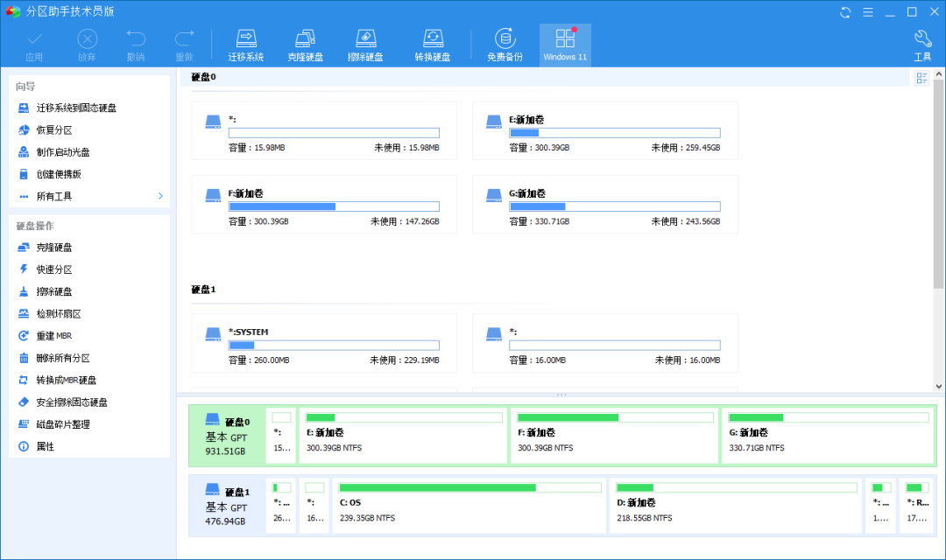The width and height of the screenshot is (946, 560).
Task: Select the *: R… recovery partition block on 硬盘1
Action: pos(917,506)
